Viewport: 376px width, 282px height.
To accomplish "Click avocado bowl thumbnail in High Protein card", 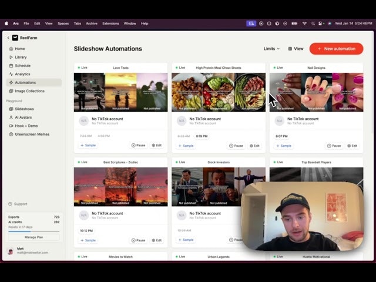I will click(x=219, y=92).
